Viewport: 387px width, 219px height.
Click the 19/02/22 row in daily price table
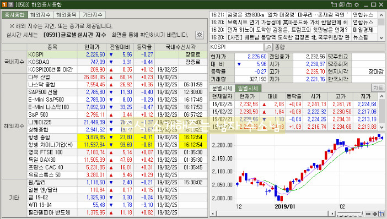tap(294, 112)
